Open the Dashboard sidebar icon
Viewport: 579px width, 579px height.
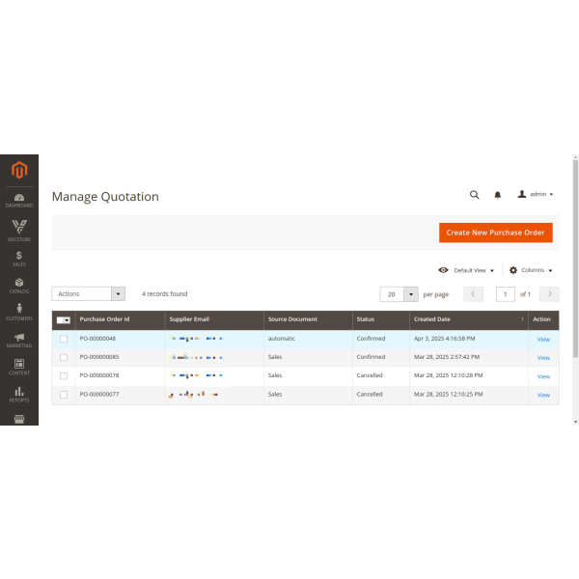[18, 200]
